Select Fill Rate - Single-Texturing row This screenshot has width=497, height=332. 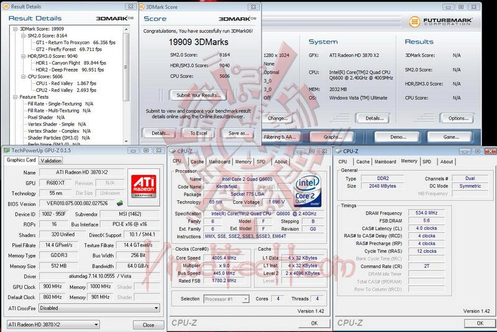60,104
